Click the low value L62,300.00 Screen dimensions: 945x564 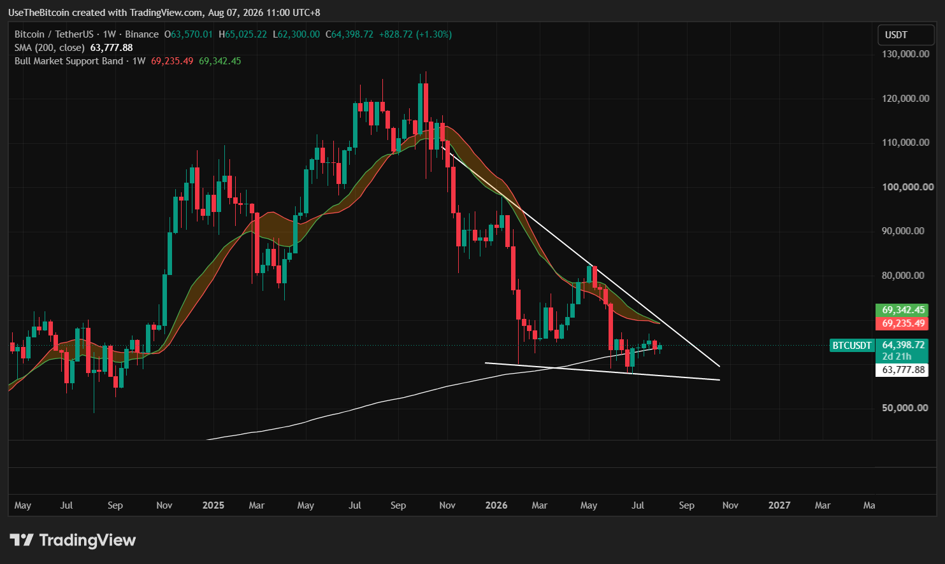296,34
